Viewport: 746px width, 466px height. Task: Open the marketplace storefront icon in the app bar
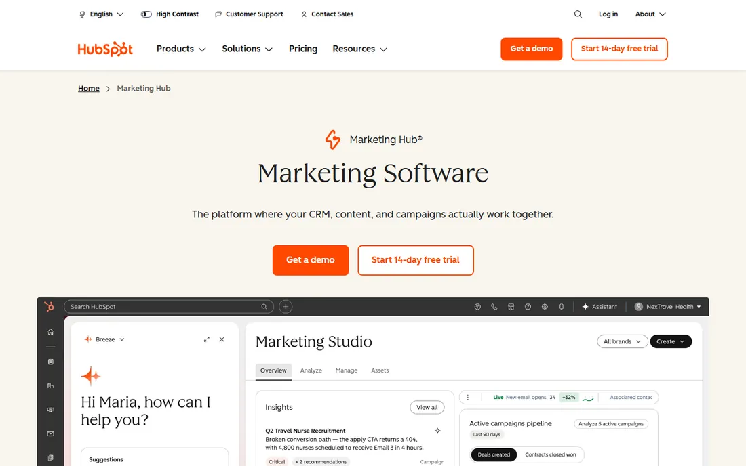click(x=511, y=307)
